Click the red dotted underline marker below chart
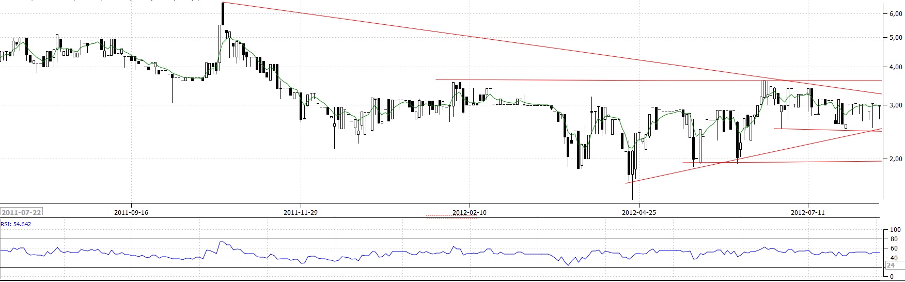The image size is (905, 282). [452, 218]
